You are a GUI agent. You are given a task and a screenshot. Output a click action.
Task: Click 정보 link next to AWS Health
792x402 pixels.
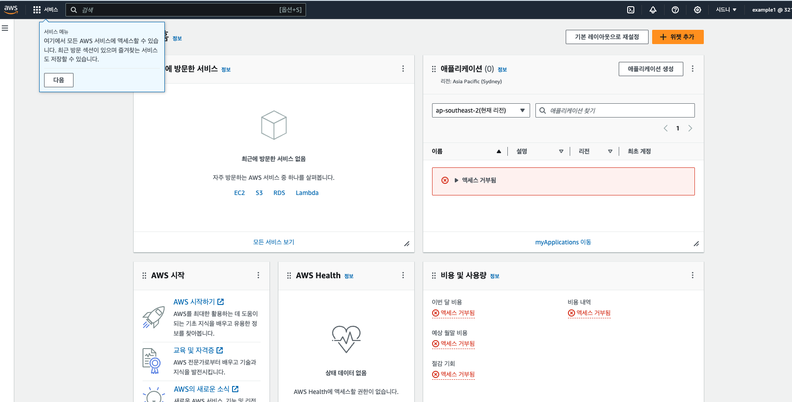pyautogui.click(x=349, y=276)
